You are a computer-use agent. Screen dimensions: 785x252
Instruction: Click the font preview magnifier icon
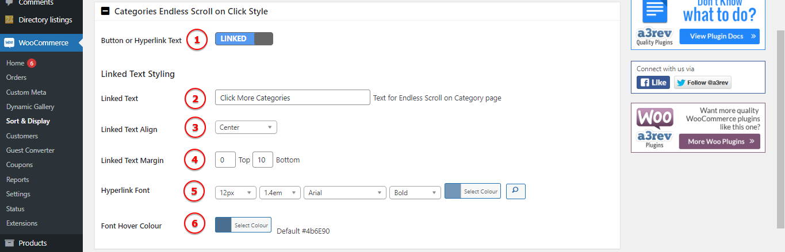[515, 191]
